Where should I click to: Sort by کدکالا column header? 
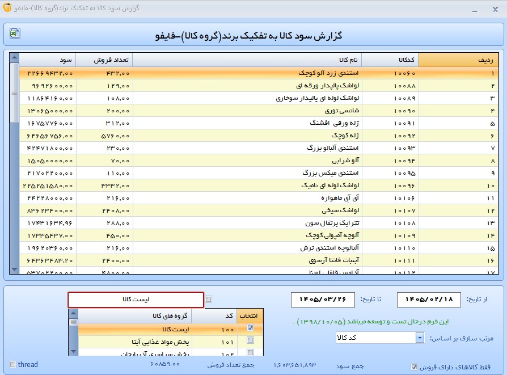pos(390,60)
